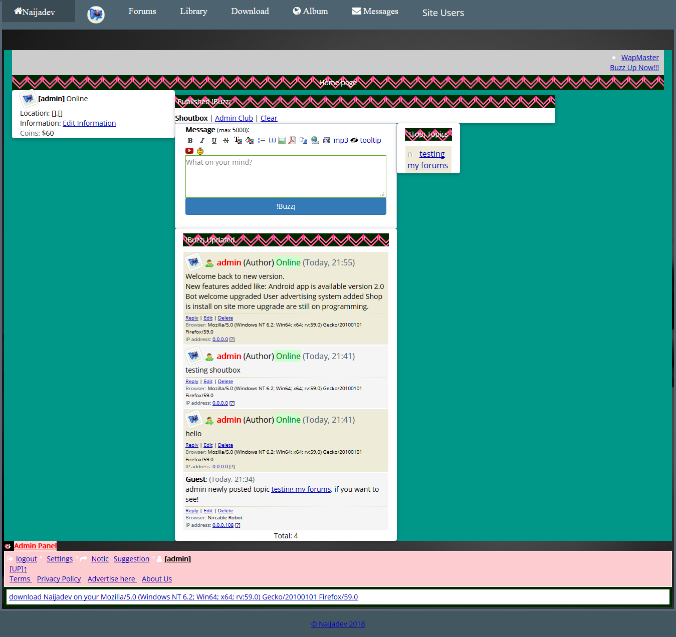Insert a bulleted list

(x=262, y=141)
